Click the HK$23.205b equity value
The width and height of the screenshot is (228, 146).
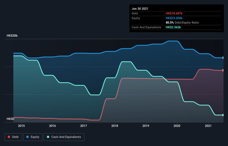174,18
